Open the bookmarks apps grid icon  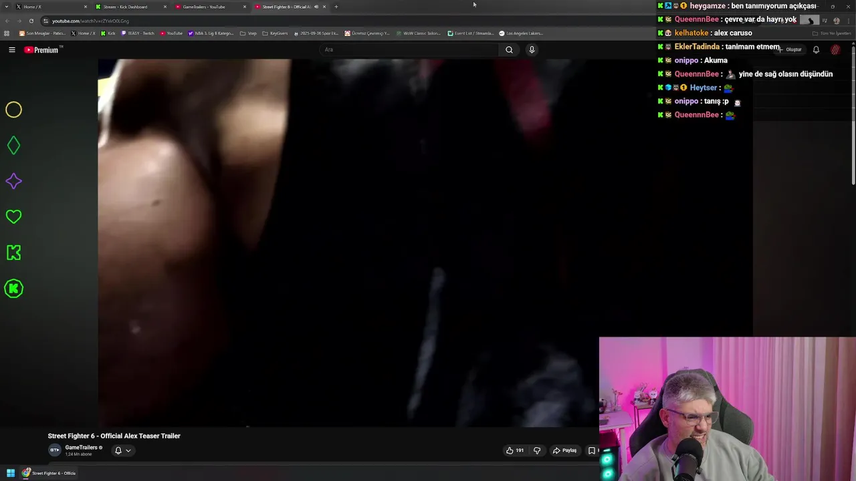point(7,33)
